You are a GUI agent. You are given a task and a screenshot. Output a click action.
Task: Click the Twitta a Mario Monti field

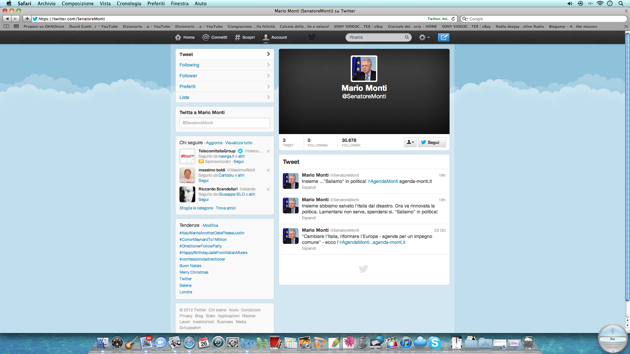coord(225,123)
